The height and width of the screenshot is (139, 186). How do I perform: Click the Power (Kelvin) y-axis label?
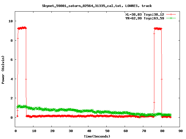pos(3,70)
